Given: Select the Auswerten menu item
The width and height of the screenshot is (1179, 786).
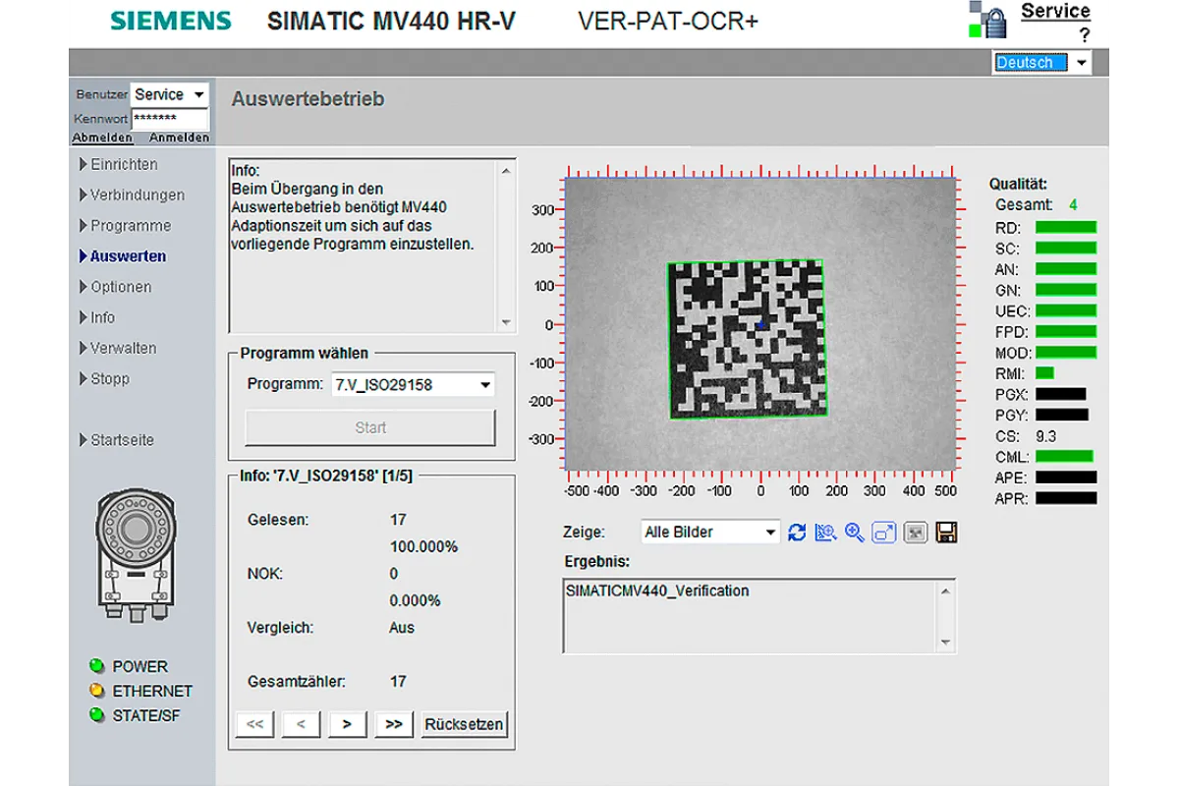Looking at the screenshot, I should [x=123, y=256].
